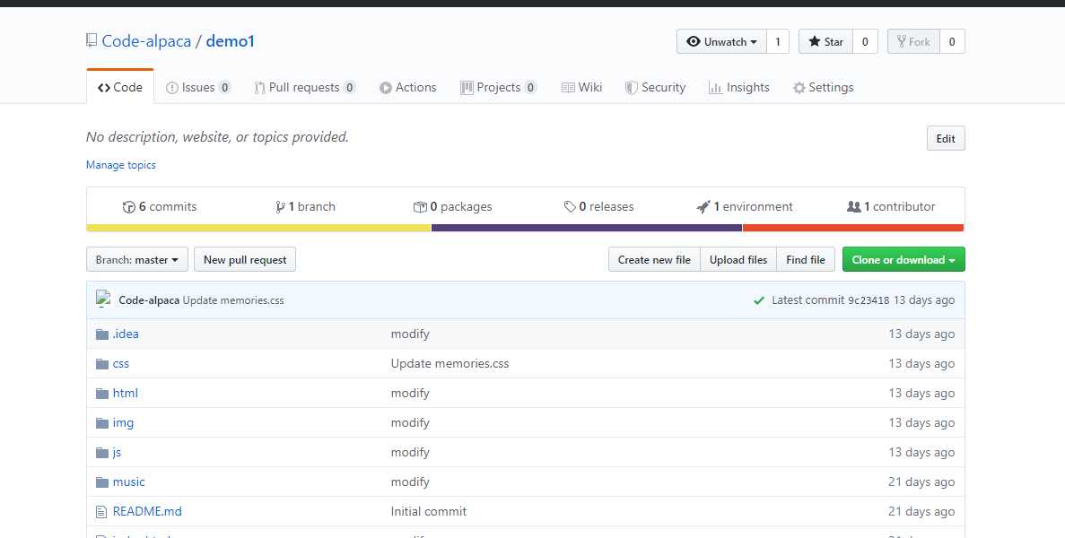Open the Pull requests tab
The height and width of the screenshot is (538, 1065).
305,88
